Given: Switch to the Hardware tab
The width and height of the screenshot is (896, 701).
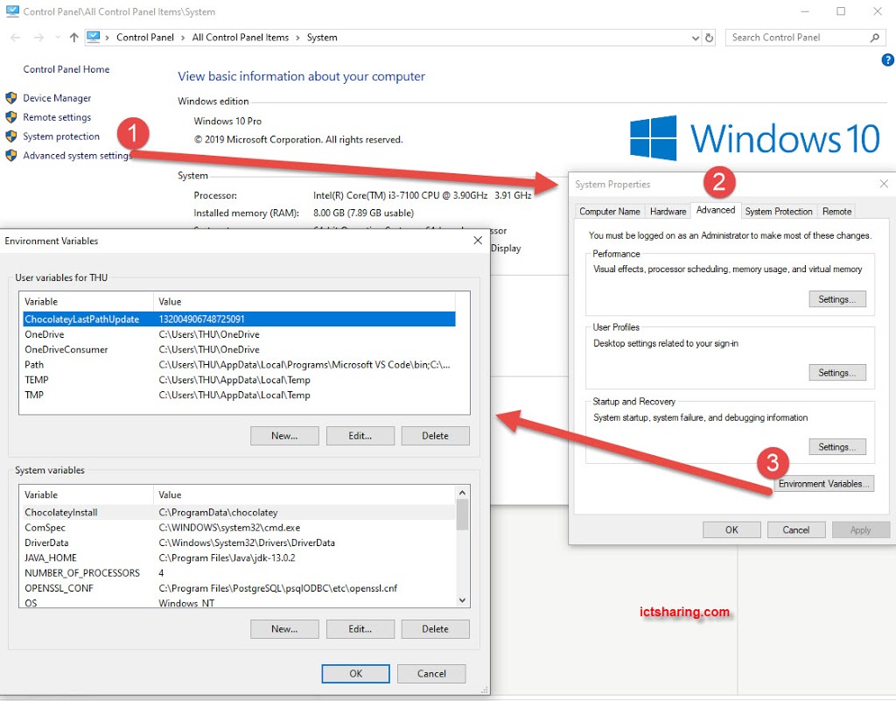Looking at the screenshot, I should coord(668,212).
